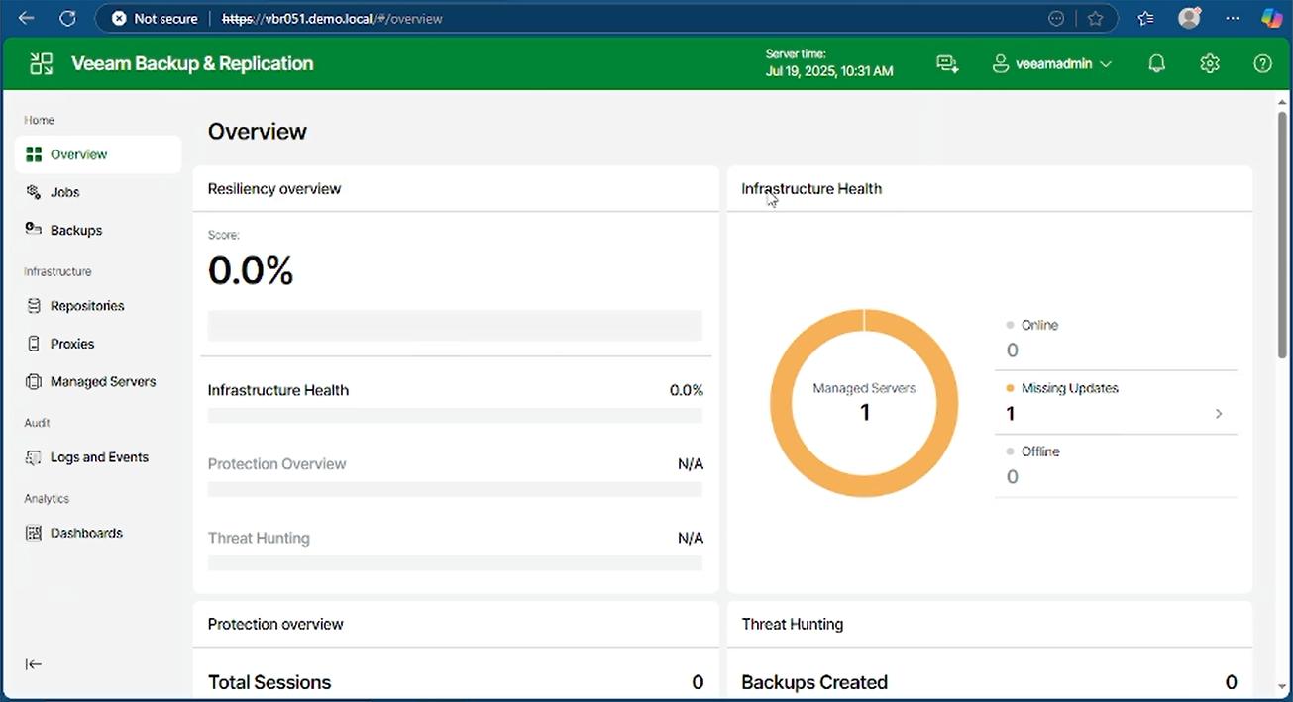The image size is (1293, 702).
Task: Open settings gear in Veeam header
Action: click(x=1209, y=64)
